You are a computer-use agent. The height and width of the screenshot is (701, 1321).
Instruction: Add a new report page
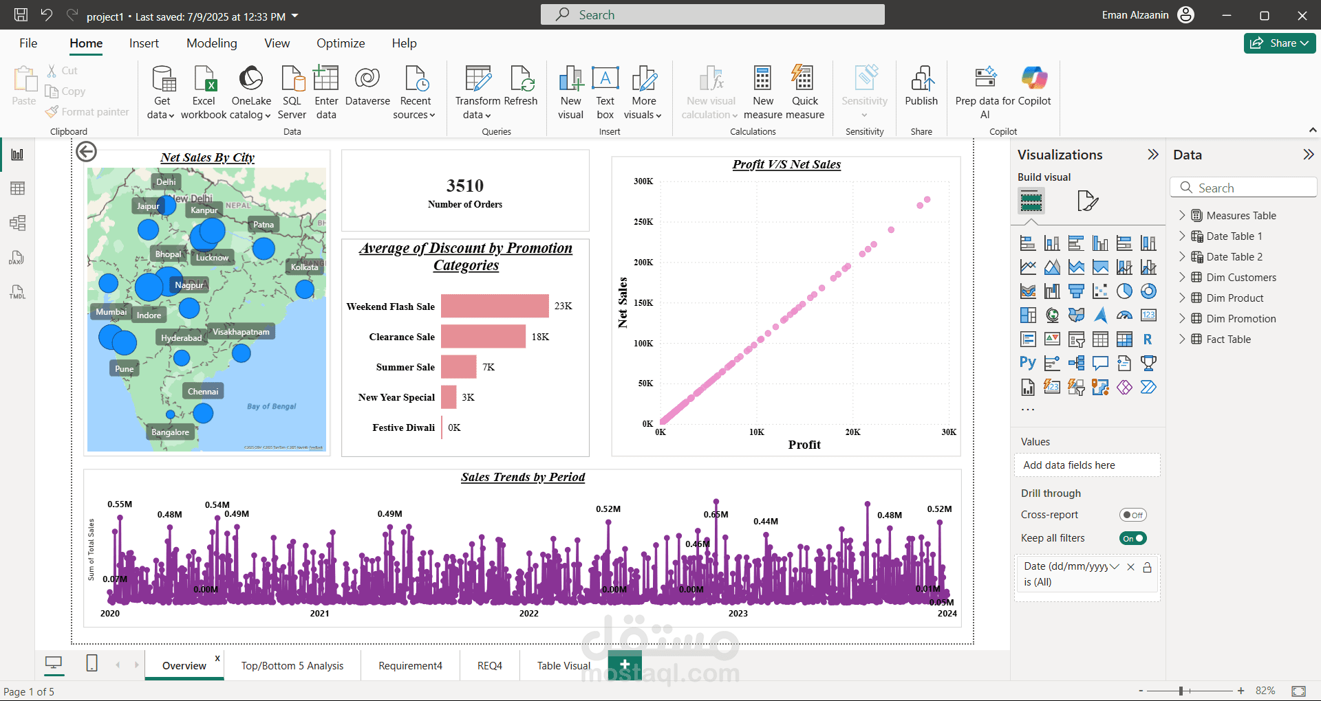coord(625,665)
